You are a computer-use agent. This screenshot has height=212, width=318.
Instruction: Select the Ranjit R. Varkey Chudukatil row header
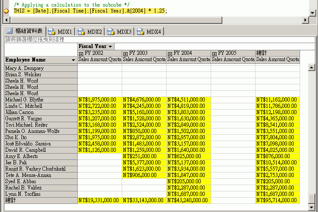[41, 169]
